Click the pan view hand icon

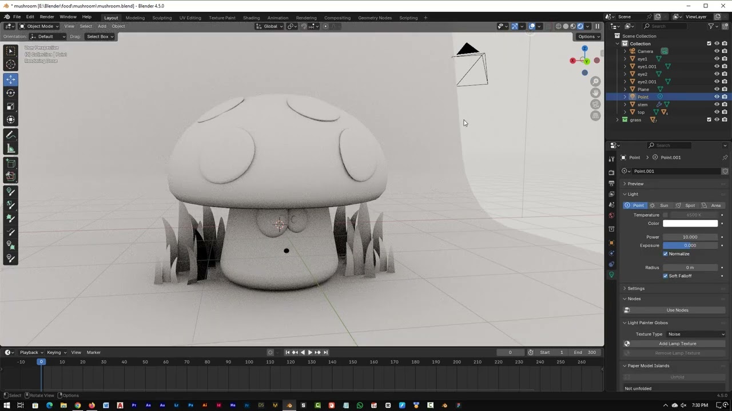coord(595,93)
